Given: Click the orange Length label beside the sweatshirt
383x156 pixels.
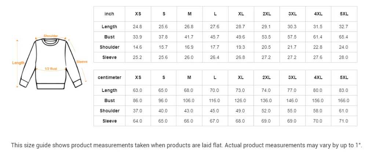Looking at the screenshot, I should [18, 63].
